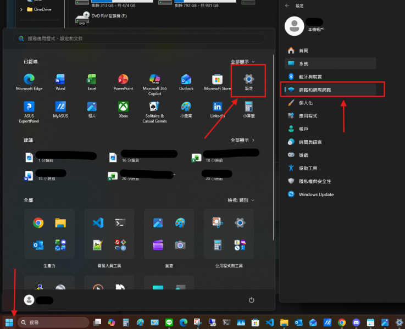Open 小算盤 in the pinned section
The image size is (405, 329).
(249, 110)
